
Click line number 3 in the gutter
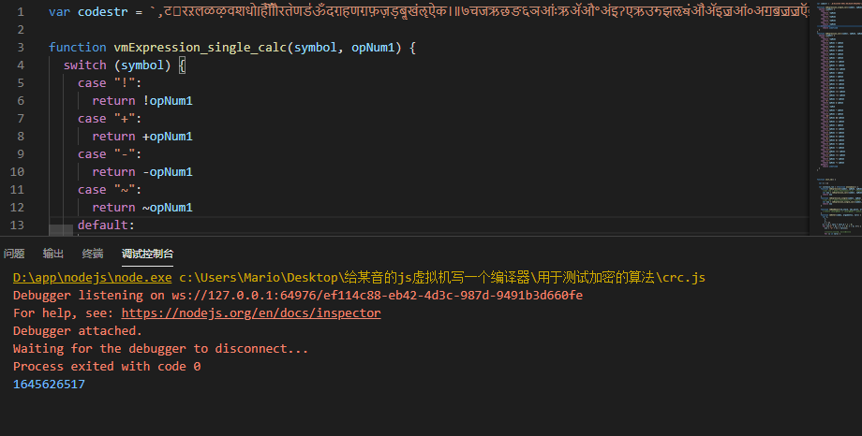click(20, 47)
